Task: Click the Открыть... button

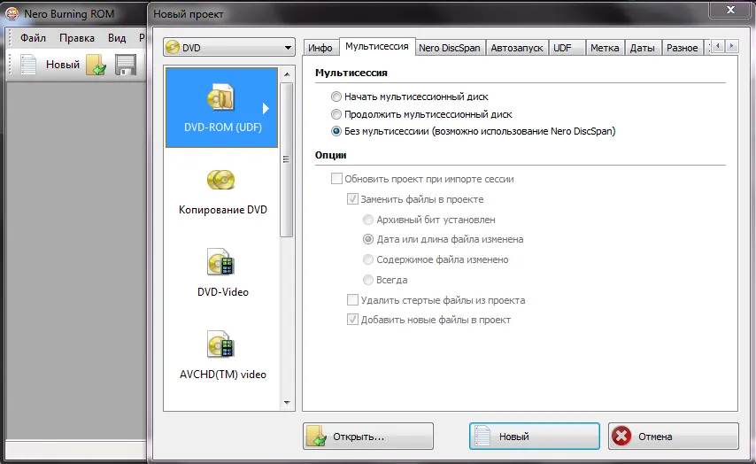Action: tap(368, 436)
